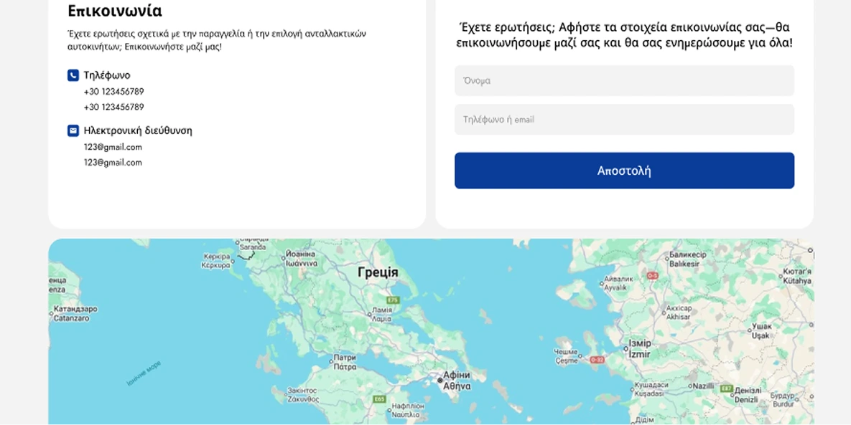851x425 pixels.
Task: Select the Греція country label on map
Action: pos(378,272)
